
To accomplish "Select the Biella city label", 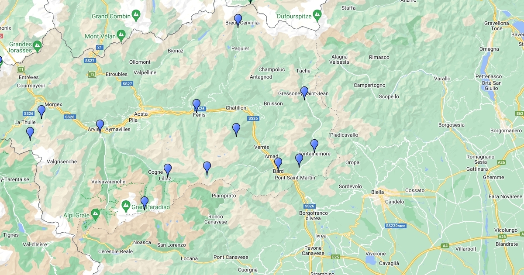I will tap(377, 192).
